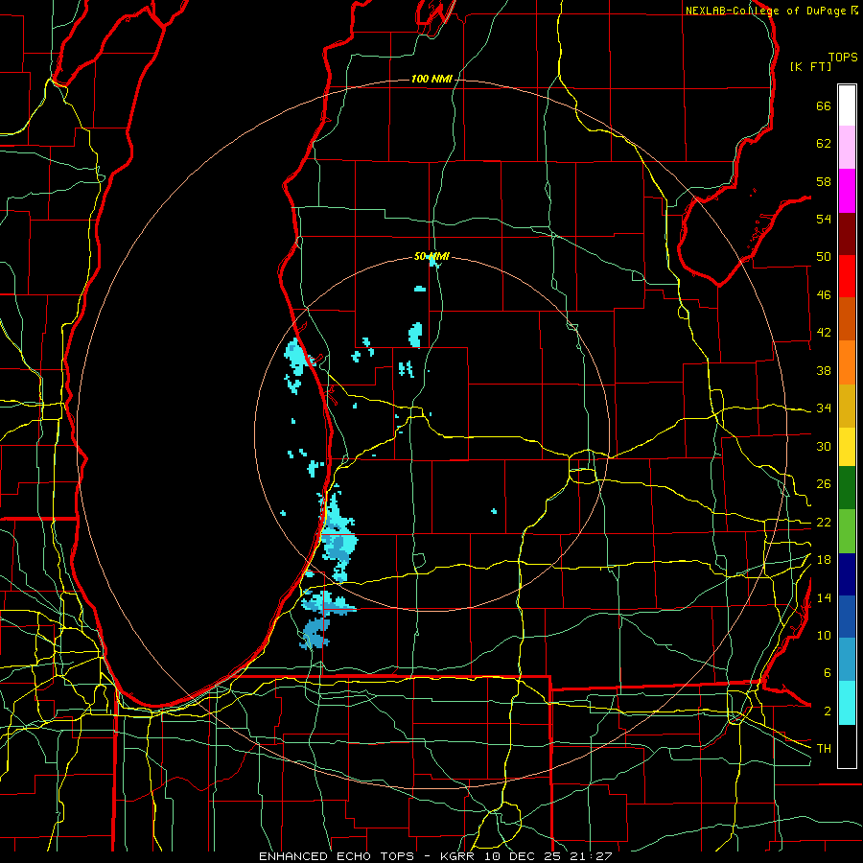Click the navy blue legend swatch
Viewport: 863px width, 863px height.
tap(847, 574)
